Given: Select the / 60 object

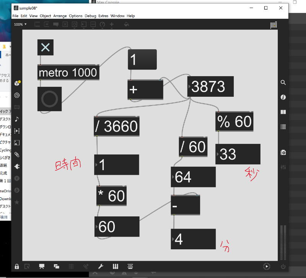Looking at the screenshot, I should click(x=193, y=147).
